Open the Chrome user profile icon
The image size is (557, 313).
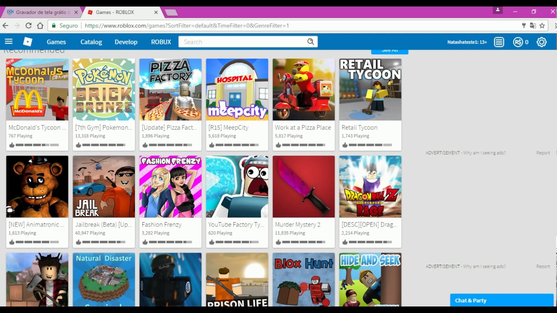coord(498,10)
